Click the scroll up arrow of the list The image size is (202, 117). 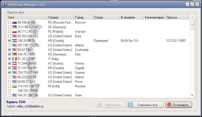pyautogui.click(x=192, y=18)
